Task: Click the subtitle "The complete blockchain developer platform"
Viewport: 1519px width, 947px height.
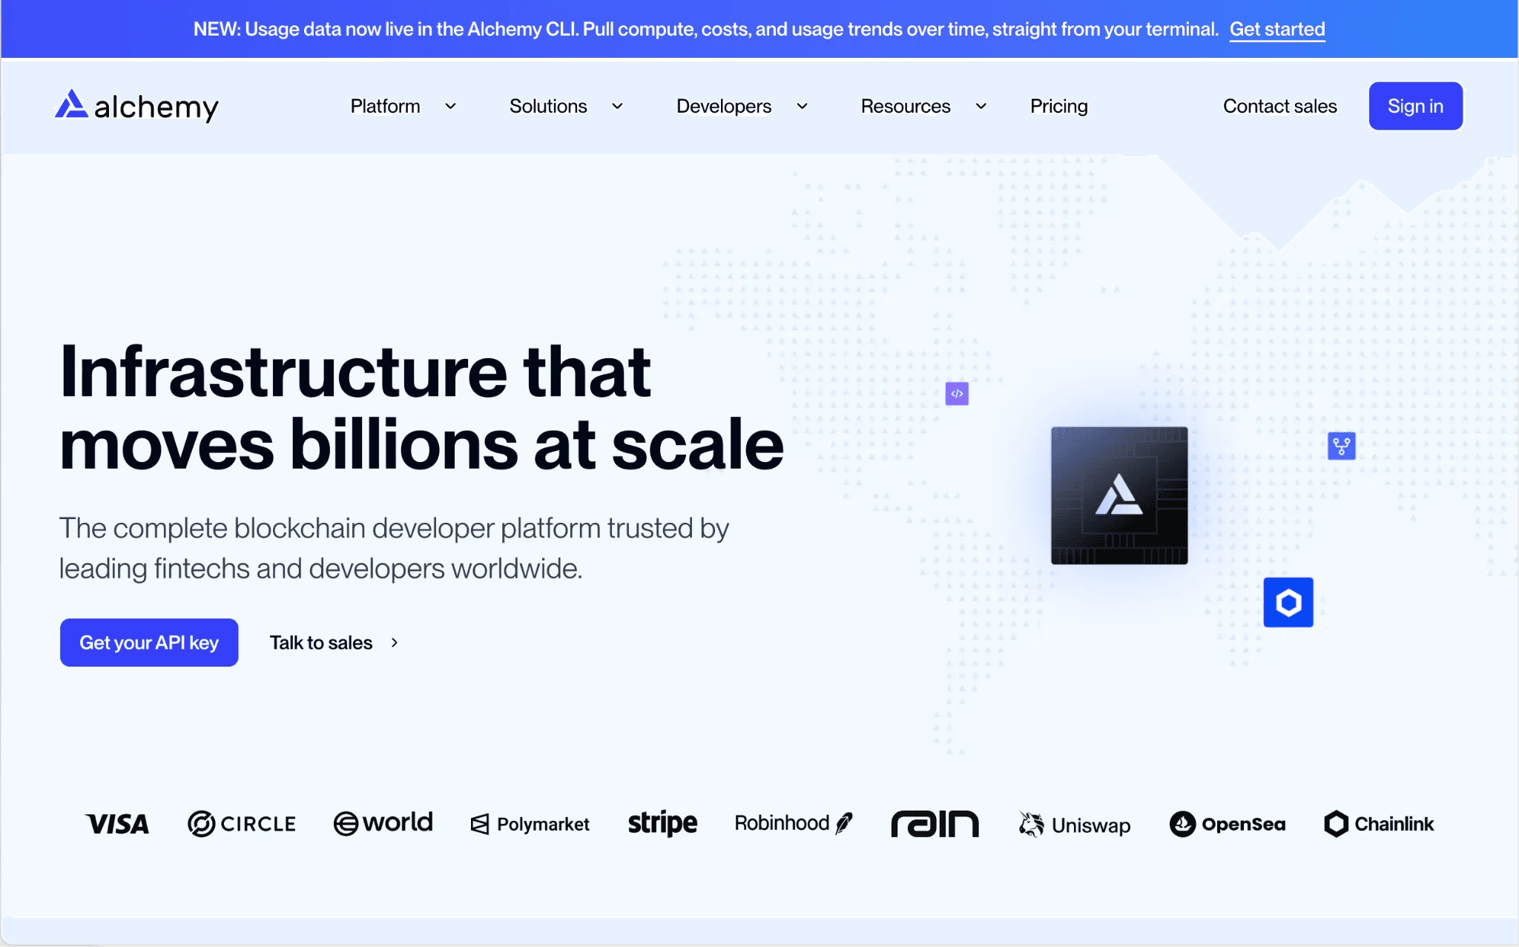Action: pos(330,529)
